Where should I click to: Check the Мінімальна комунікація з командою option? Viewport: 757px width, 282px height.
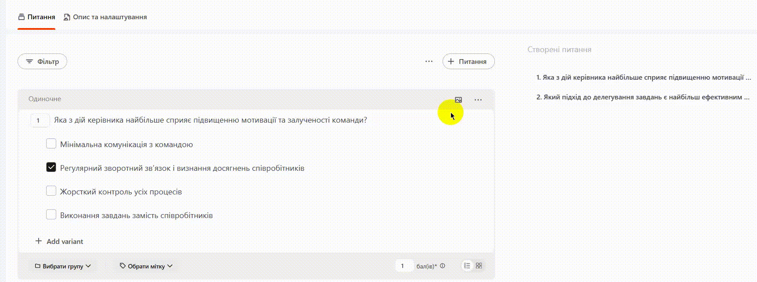pos(51,144)
